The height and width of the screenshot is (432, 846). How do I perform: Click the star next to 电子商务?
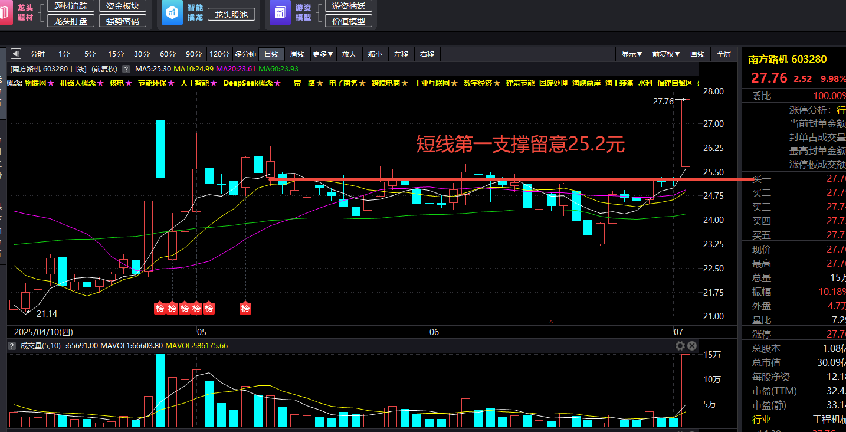pos(362,83)
